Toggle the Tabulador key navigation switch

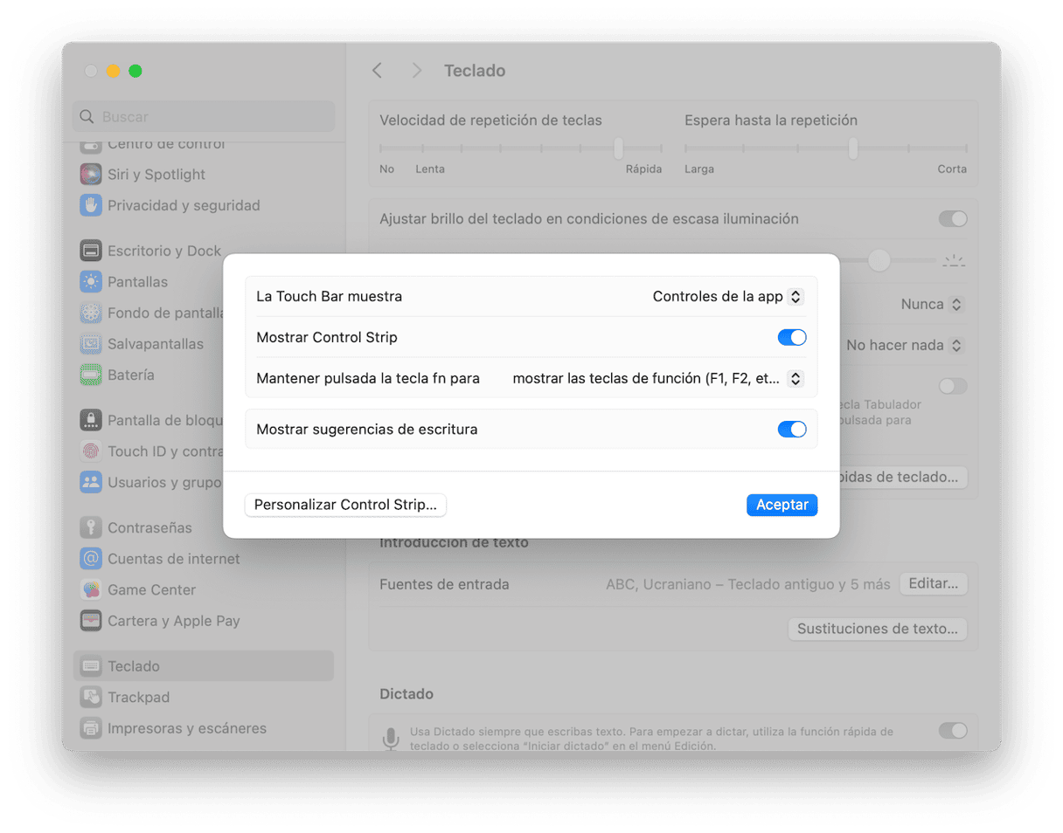[x=953, y=386]
